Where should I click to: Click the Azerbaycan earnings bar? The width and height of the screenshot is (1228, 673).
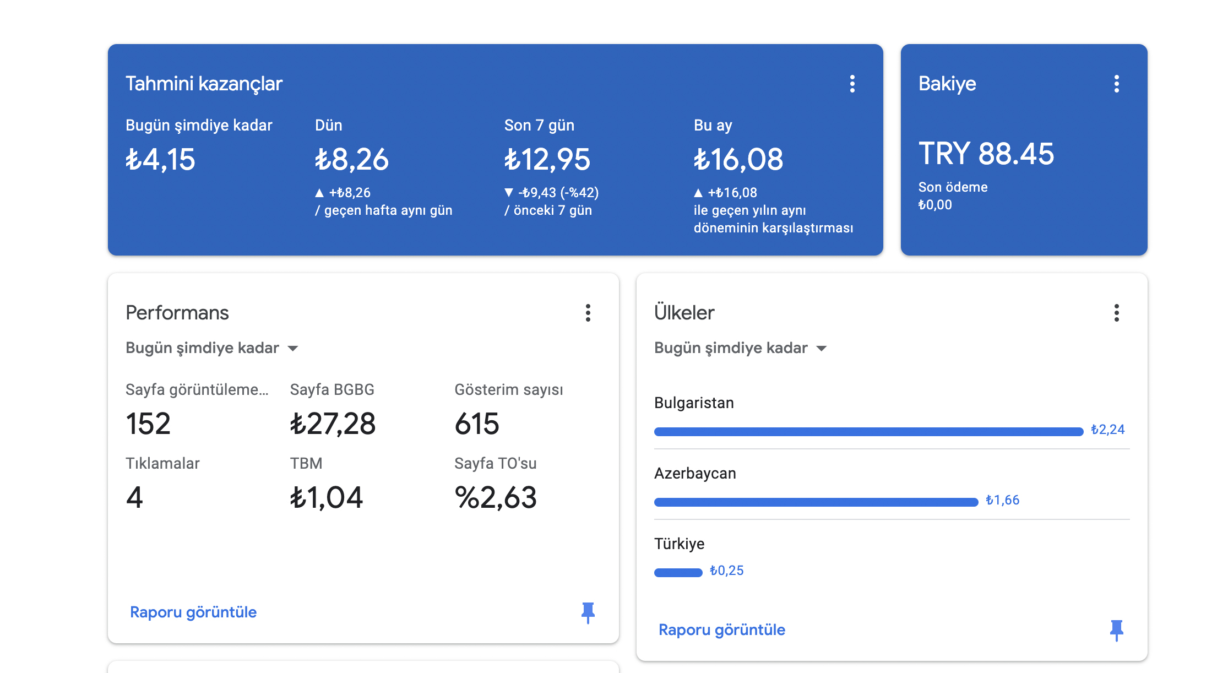(x=816, y=502)
